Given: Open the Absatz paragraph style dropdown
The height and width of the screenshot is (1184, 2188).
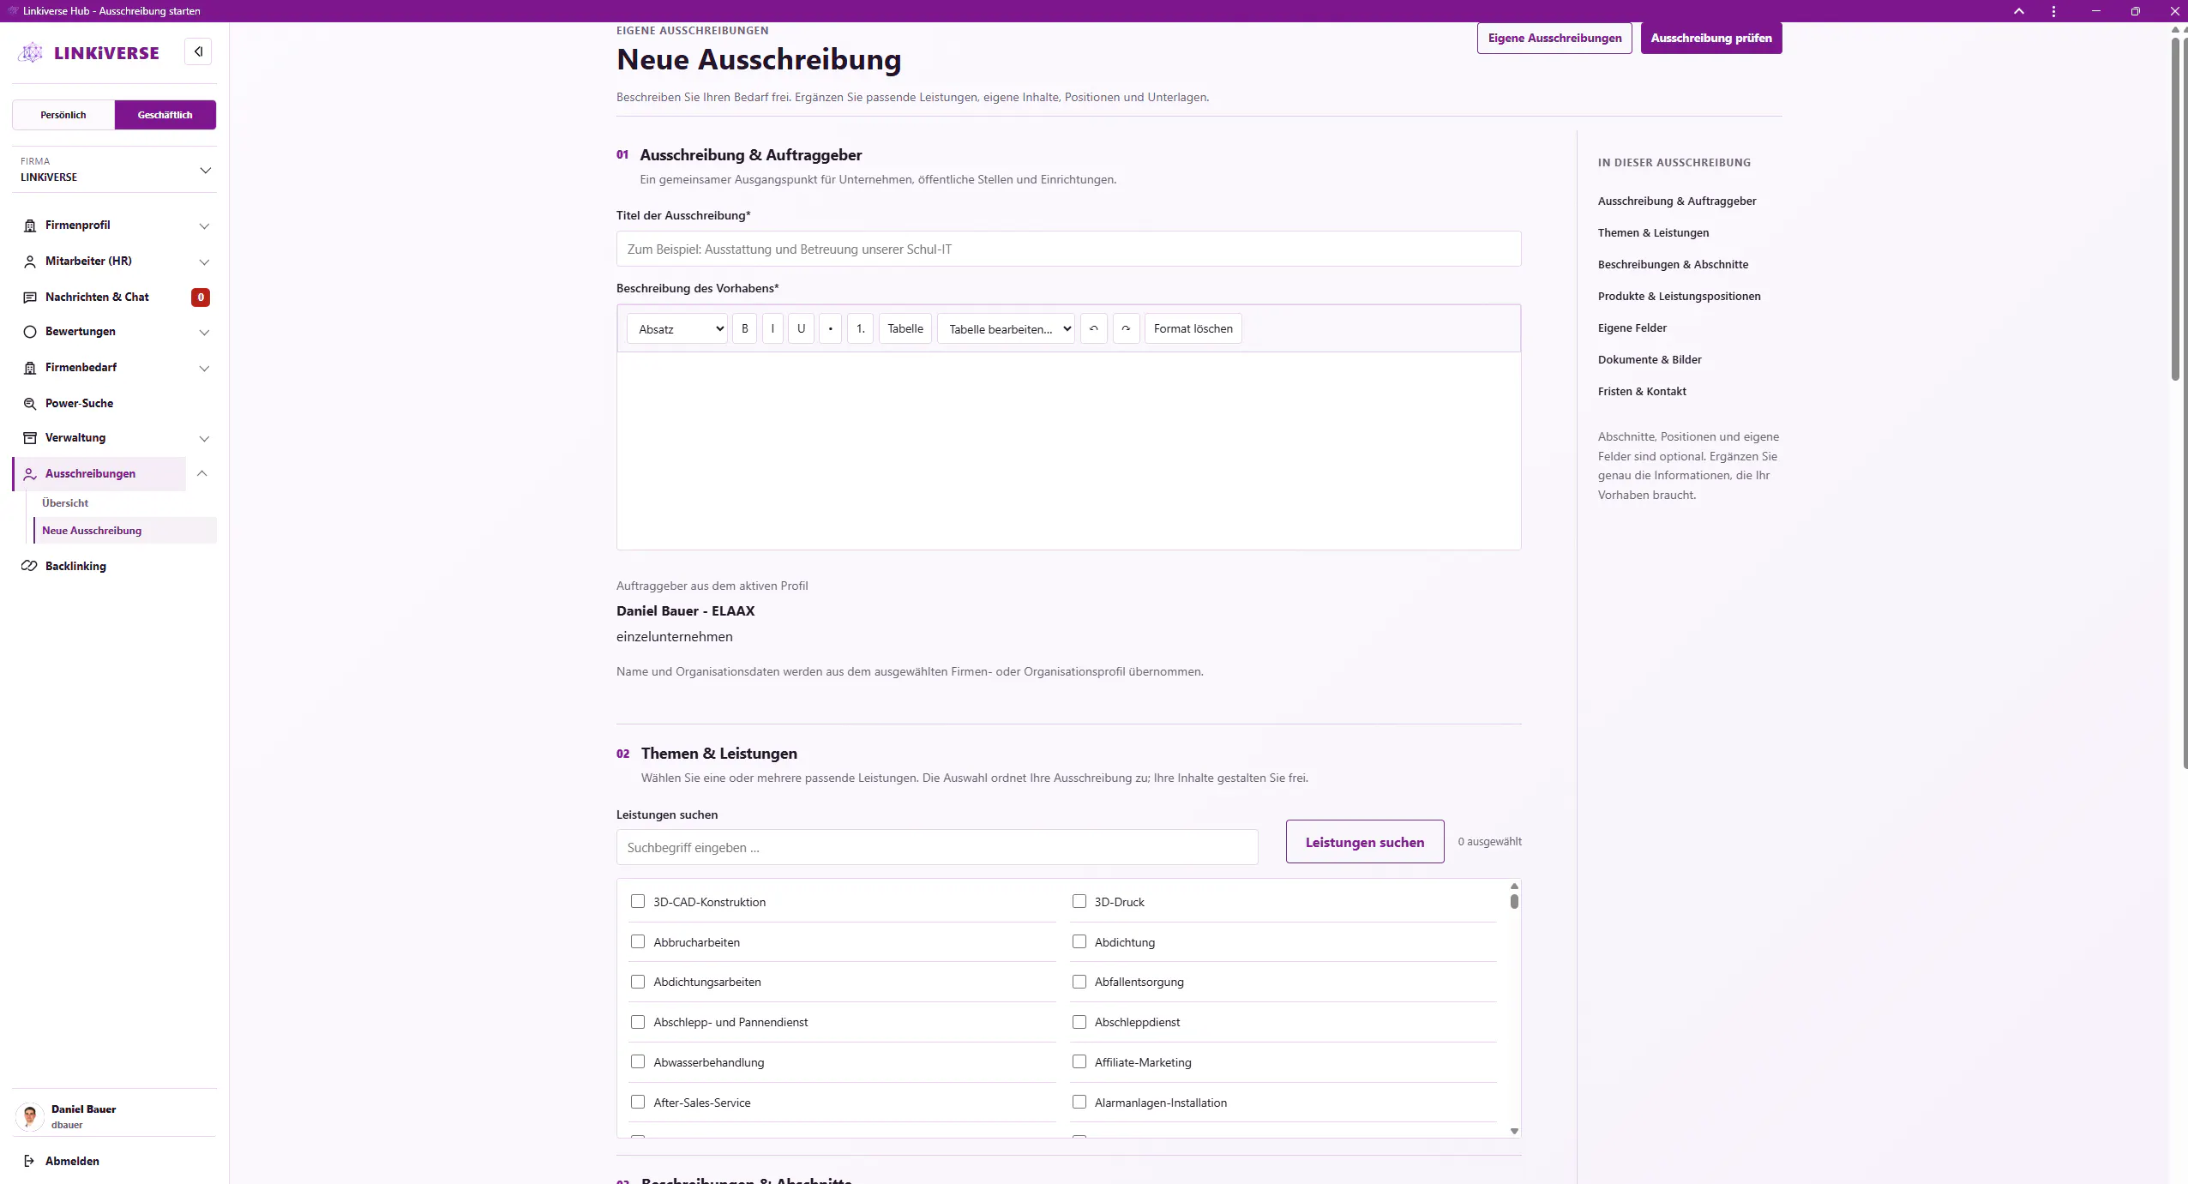Looking at the screenshot, I should click(677, 328).
